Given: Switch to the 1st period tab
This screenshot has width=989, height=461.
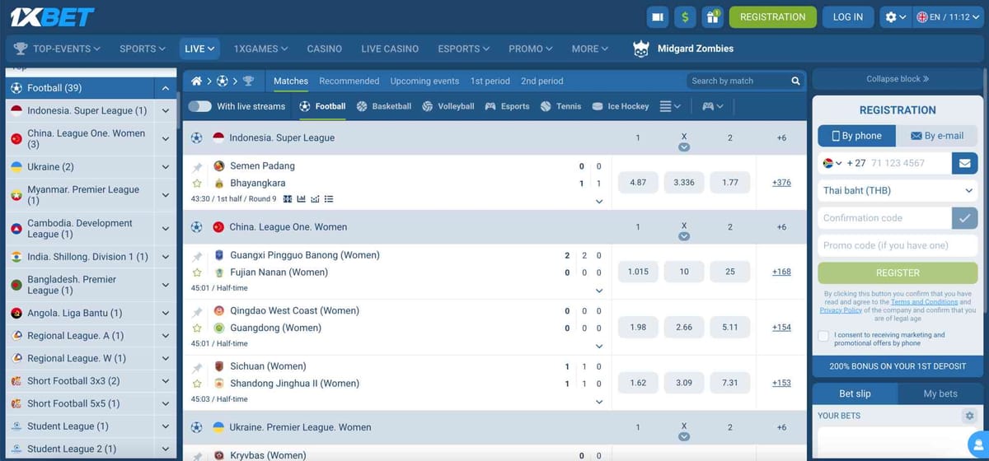Looking at the screenshot, I should [x=490, y=81].
